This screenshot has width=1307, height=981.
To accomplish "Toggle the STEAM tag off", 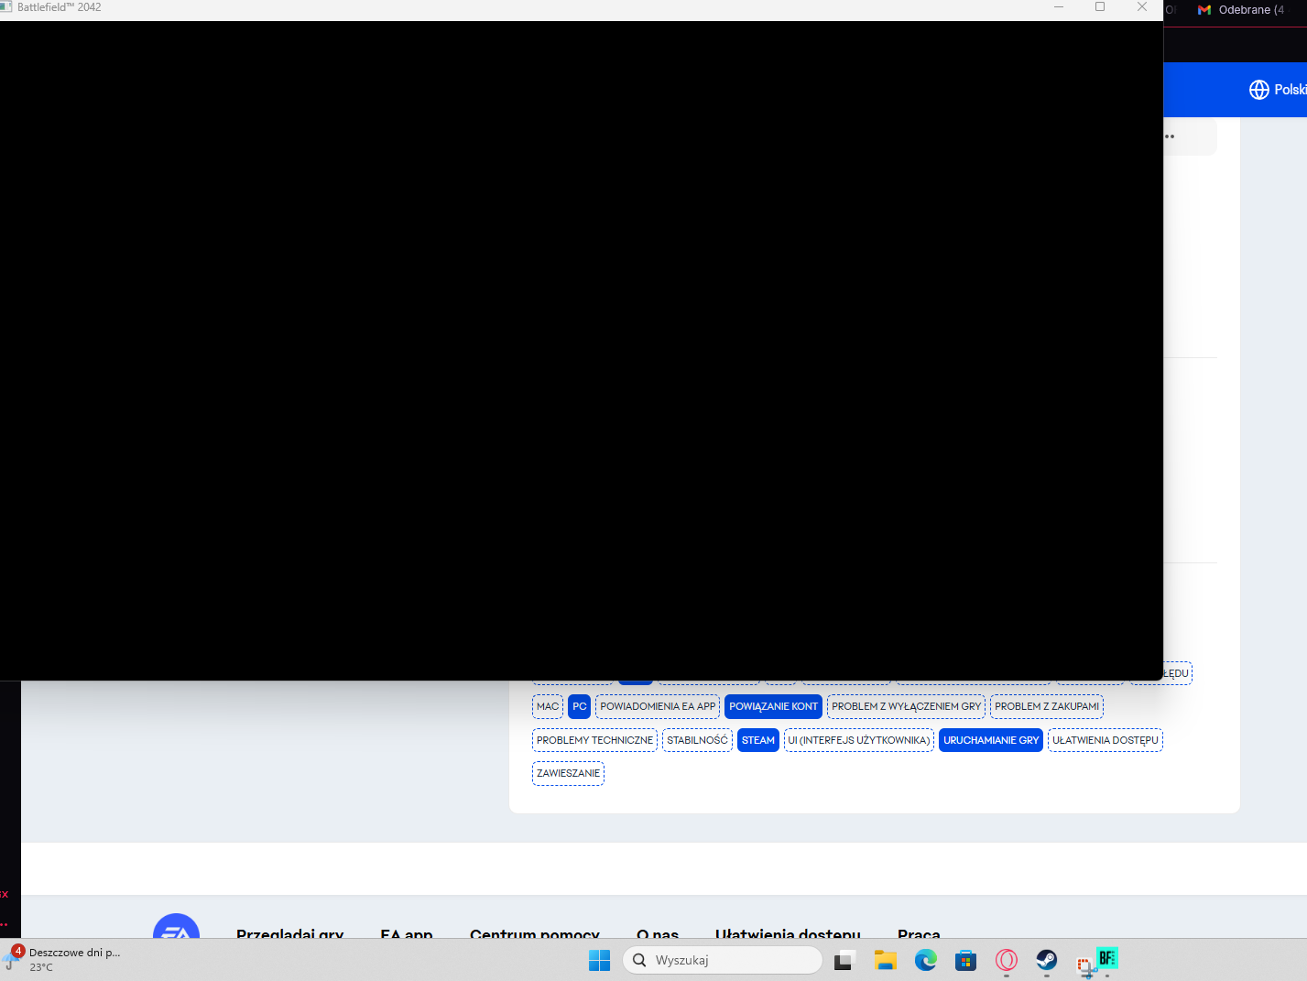I will (757, 740).
